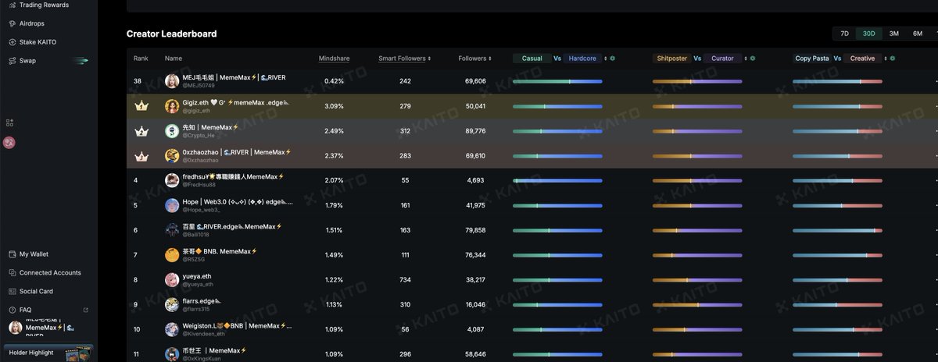Select the Shitposter label toggle
The height and width of the screenshot is (362, 938).
672,59
